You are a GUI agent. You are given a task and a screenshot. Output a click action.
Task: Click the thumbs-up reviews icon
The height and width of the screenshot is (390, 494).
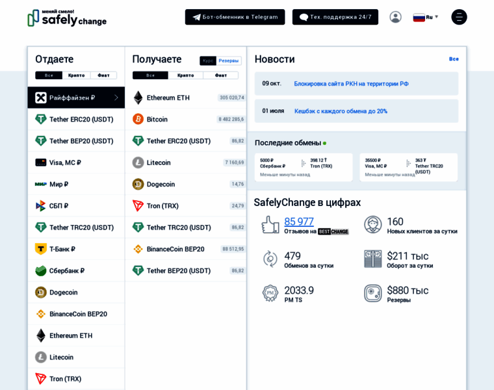270,225
